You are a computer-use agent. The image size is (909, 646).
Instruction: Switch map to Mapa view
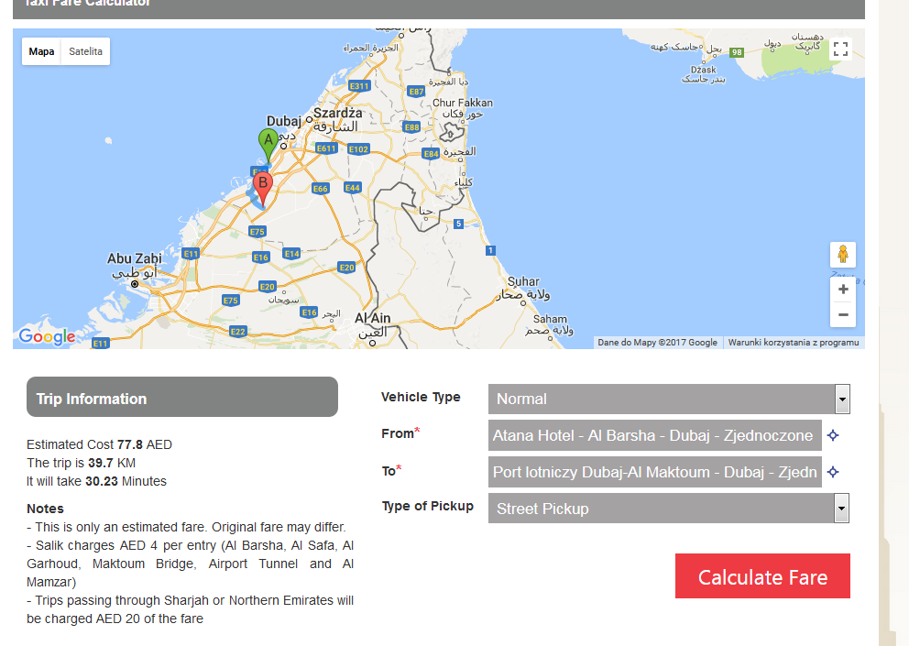[42, 51]
